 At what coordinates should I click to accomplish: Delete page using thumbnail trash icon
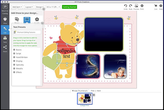click(x=90, y=95)
